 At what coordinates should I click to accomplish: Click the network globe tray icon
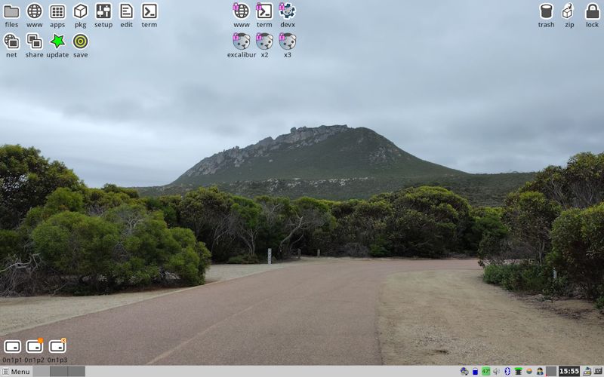464,371
